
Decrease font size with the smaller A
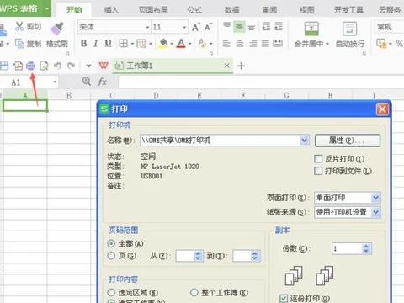tap(208, 27)
